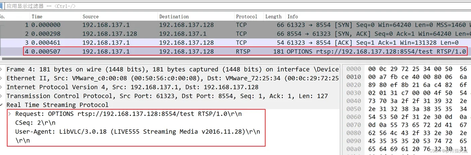Collapse the Real Time Streaming Protocol node
Viewport: 471px width, 155px height.
pos(2,105)
